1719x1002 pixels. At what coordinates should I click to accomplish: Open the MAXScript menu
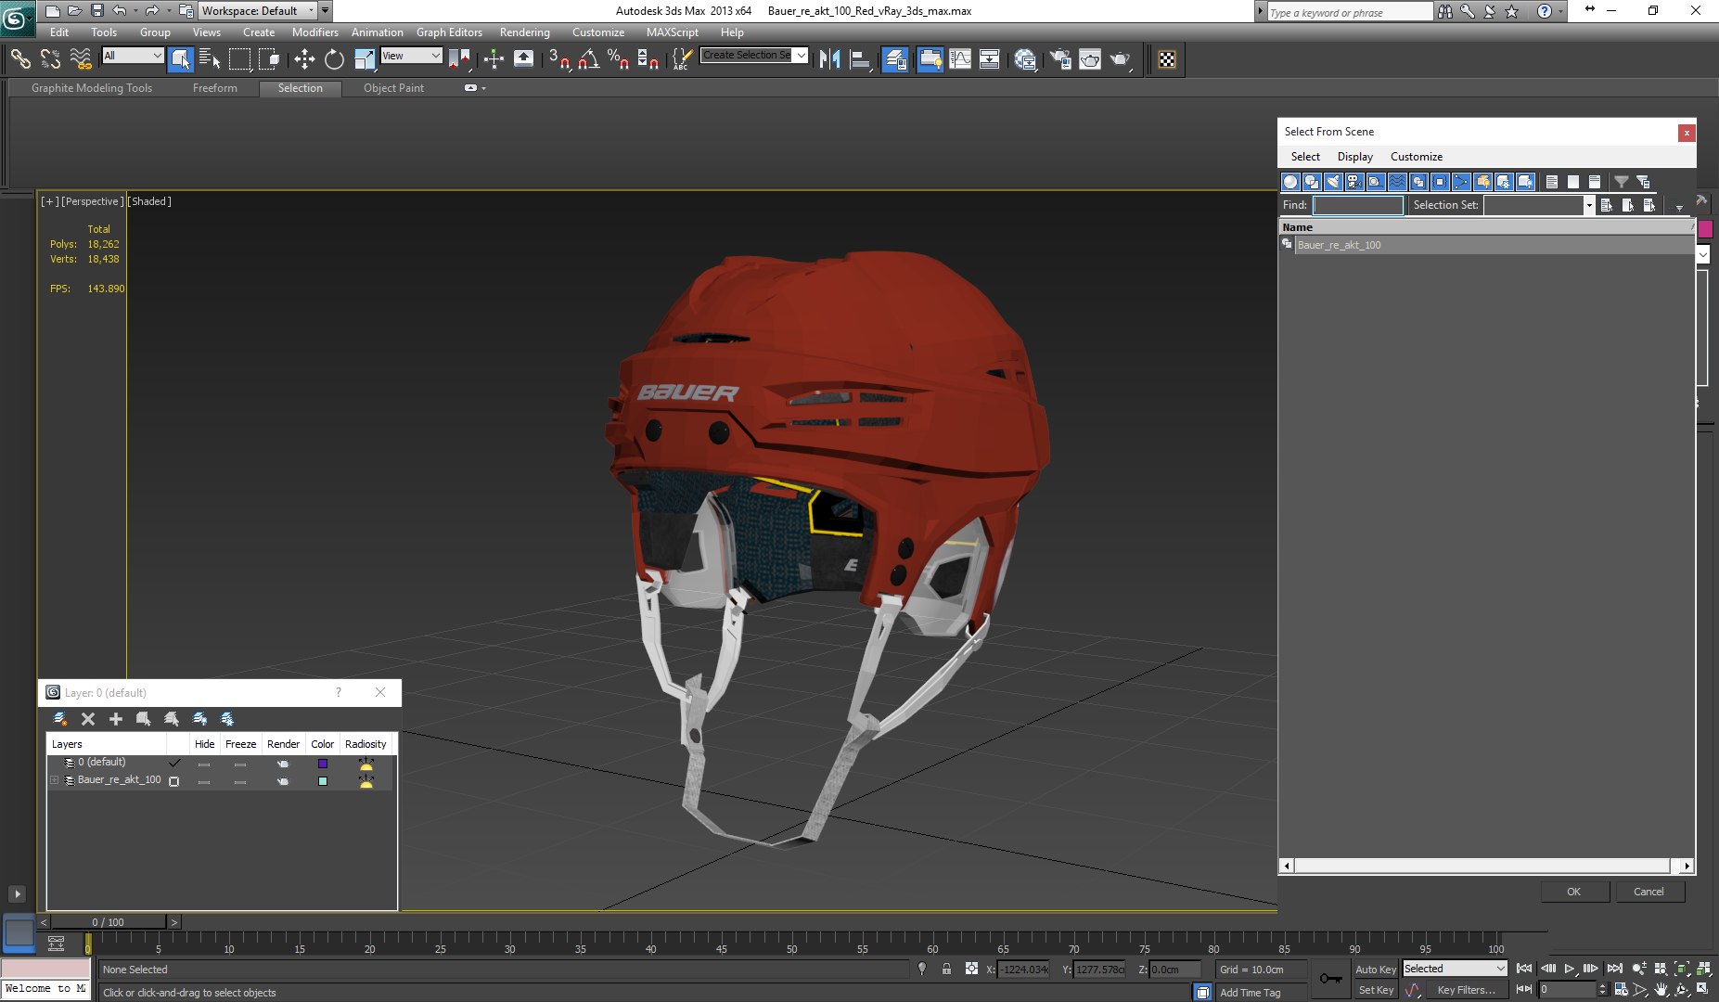click(x=672, y=32)
